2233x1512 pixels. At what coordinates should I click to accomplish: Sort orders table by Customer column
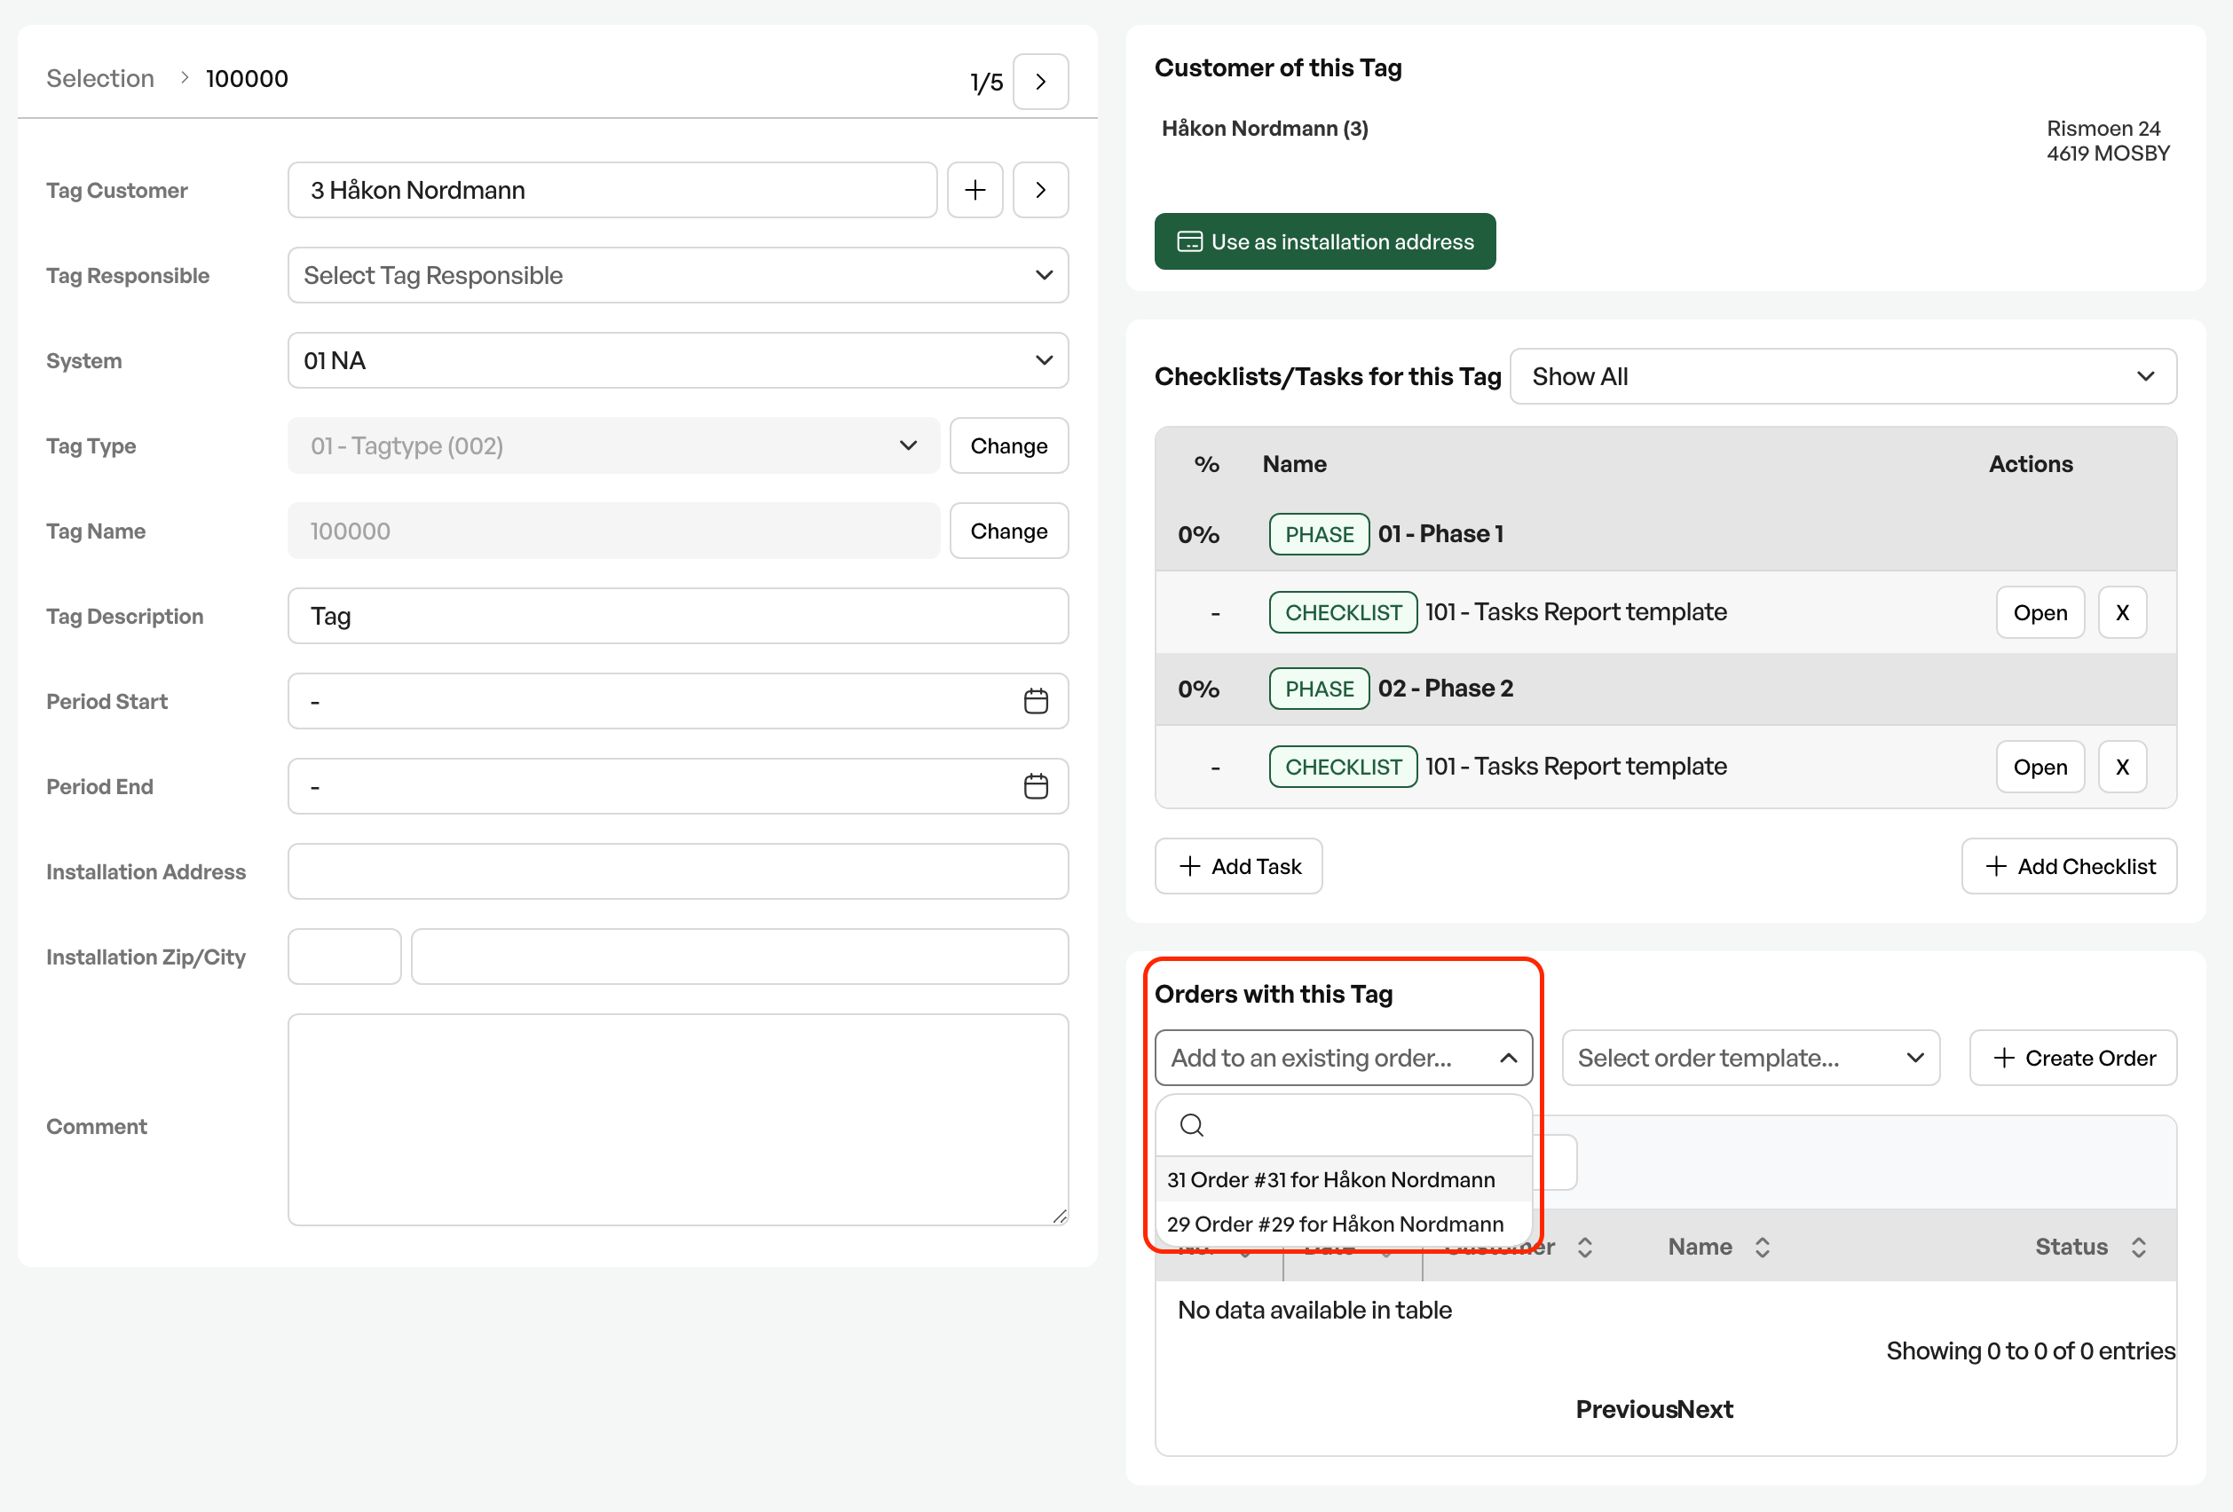(1585, 1247)
